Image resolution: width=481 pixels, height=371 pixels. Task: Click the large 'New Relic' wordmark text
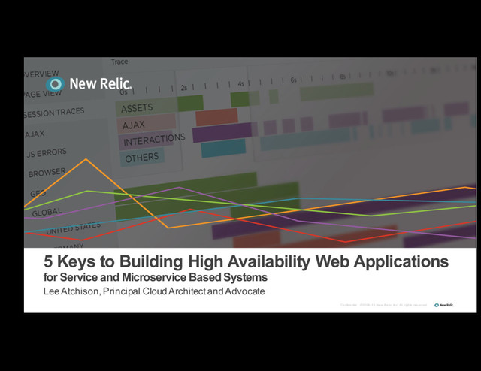[101, 83]
